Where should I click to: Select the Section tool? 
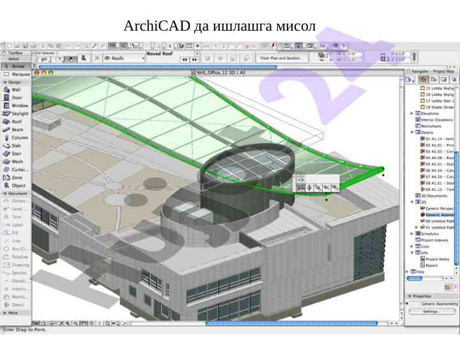[x=15, y=273]
